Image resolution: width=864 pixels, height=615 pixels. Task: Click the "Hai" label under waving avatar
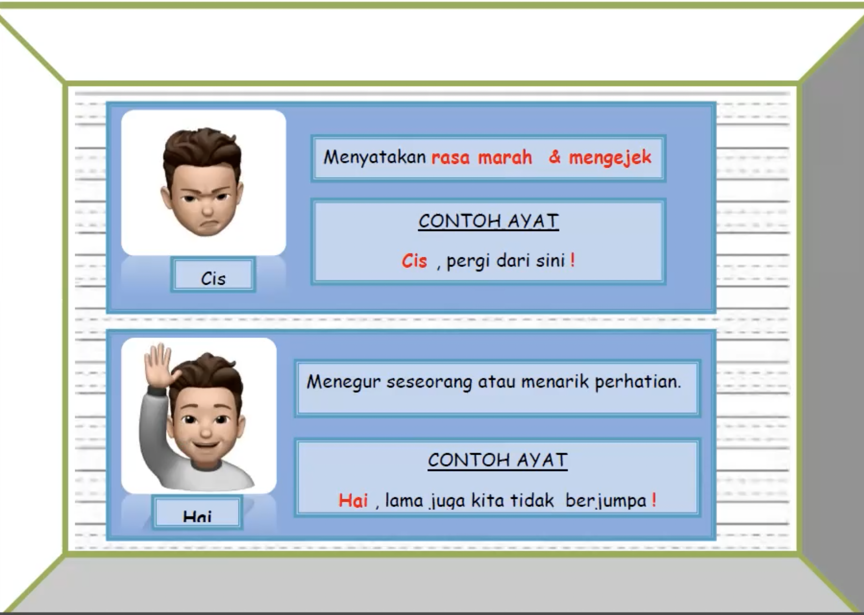click(x=197, y=516)
